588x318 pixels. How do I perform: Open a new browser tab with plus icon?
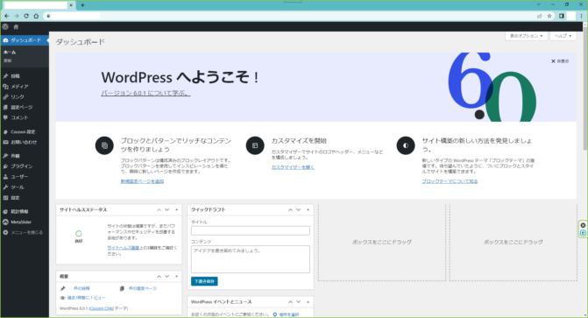point(82,5)
